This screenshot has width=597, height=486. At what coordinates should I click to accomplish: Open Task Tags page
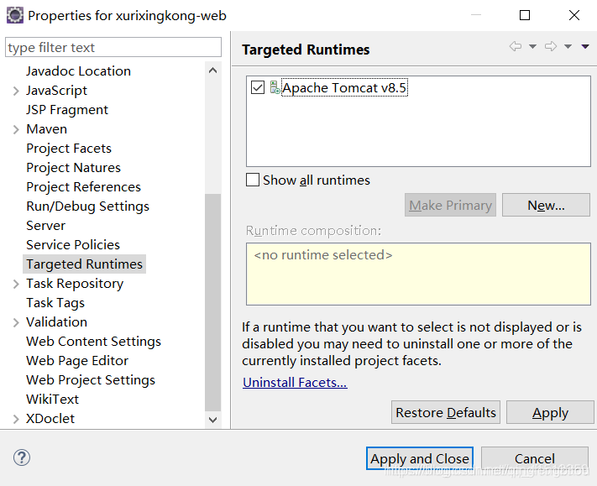click(55, 303)
